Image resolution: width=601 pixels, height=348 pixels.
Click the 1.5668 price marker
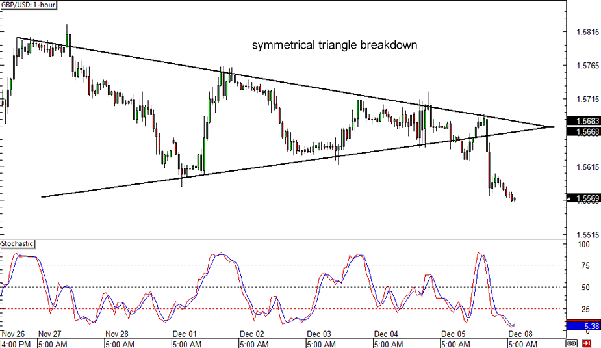583,131
